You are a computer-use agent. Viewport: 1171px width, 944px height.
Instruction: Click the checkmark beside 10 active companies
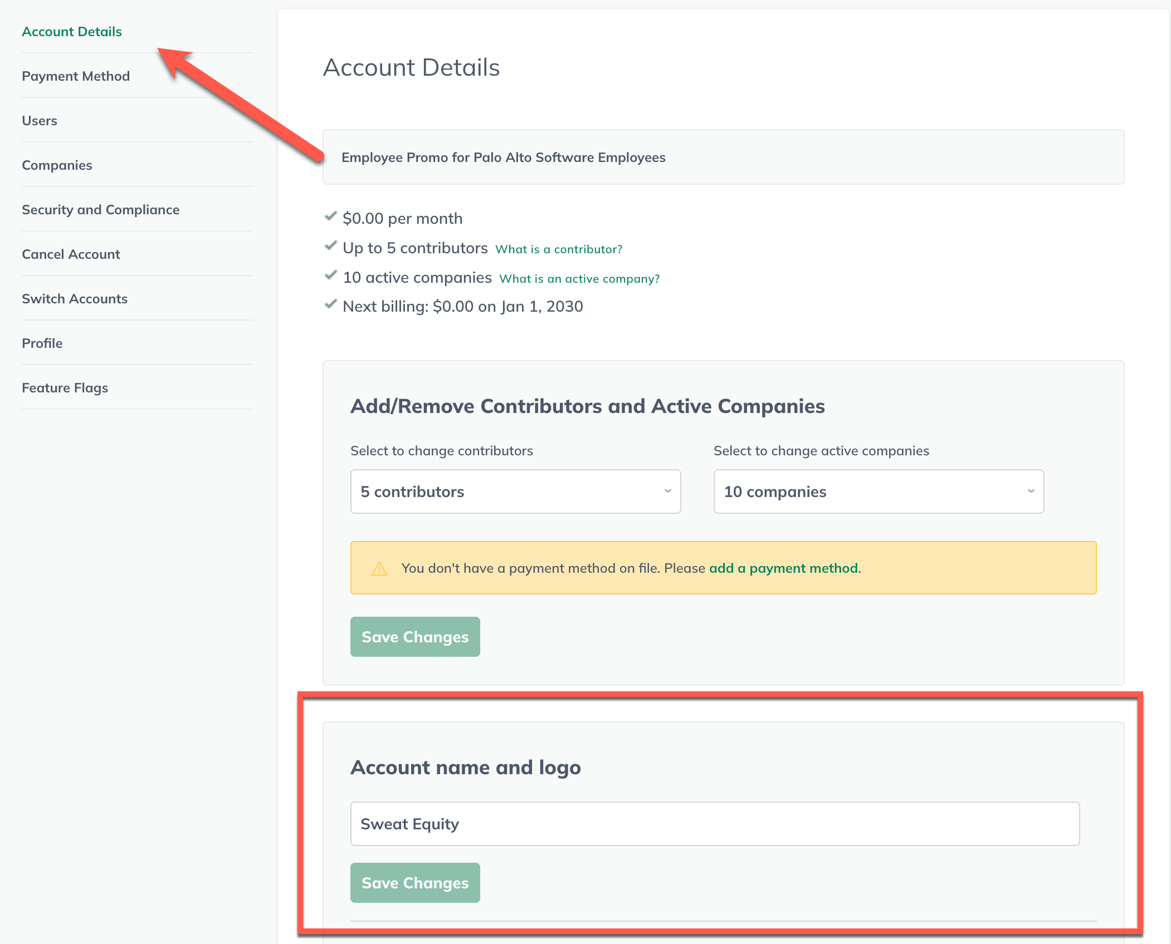[x=330, y=276]
